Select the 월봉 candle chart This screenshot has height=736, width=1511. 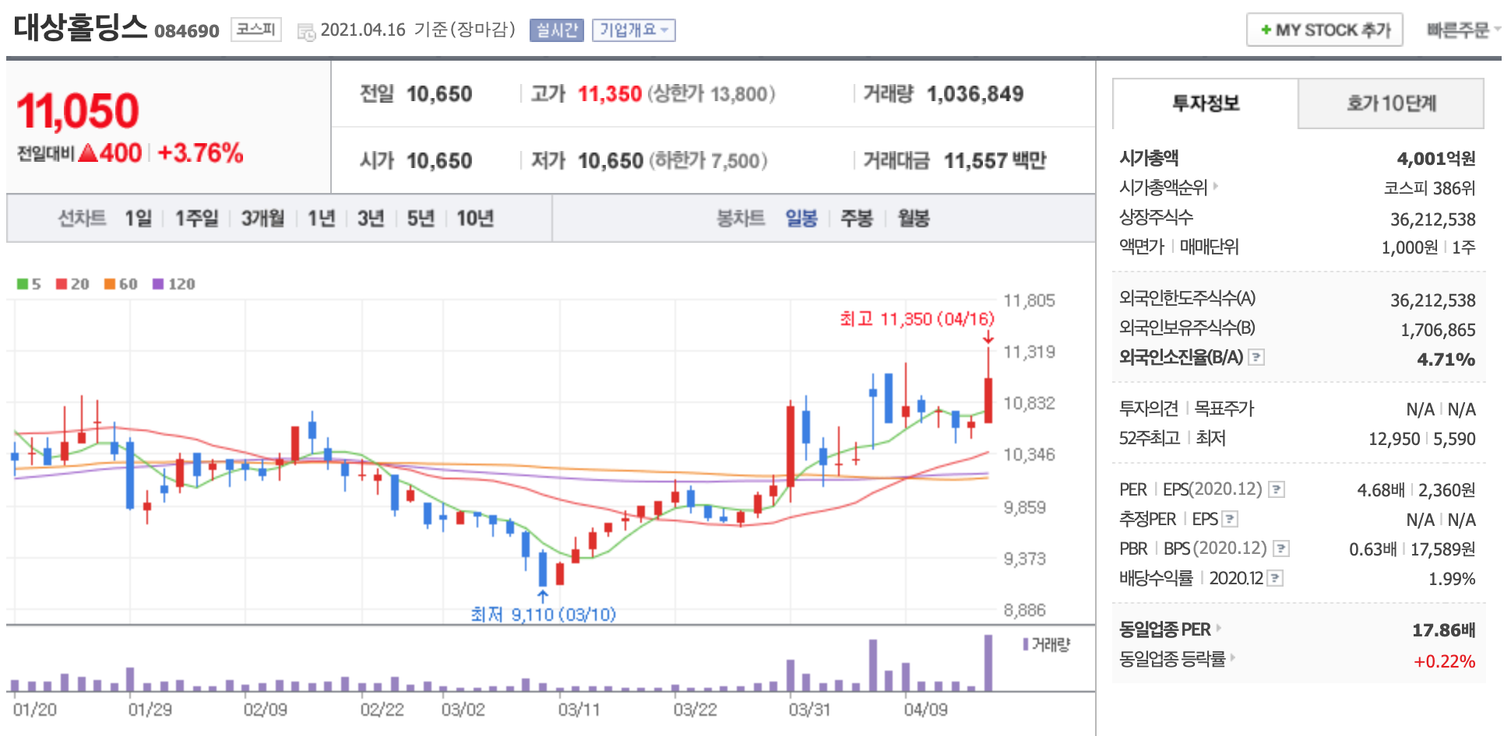point(914,218)
